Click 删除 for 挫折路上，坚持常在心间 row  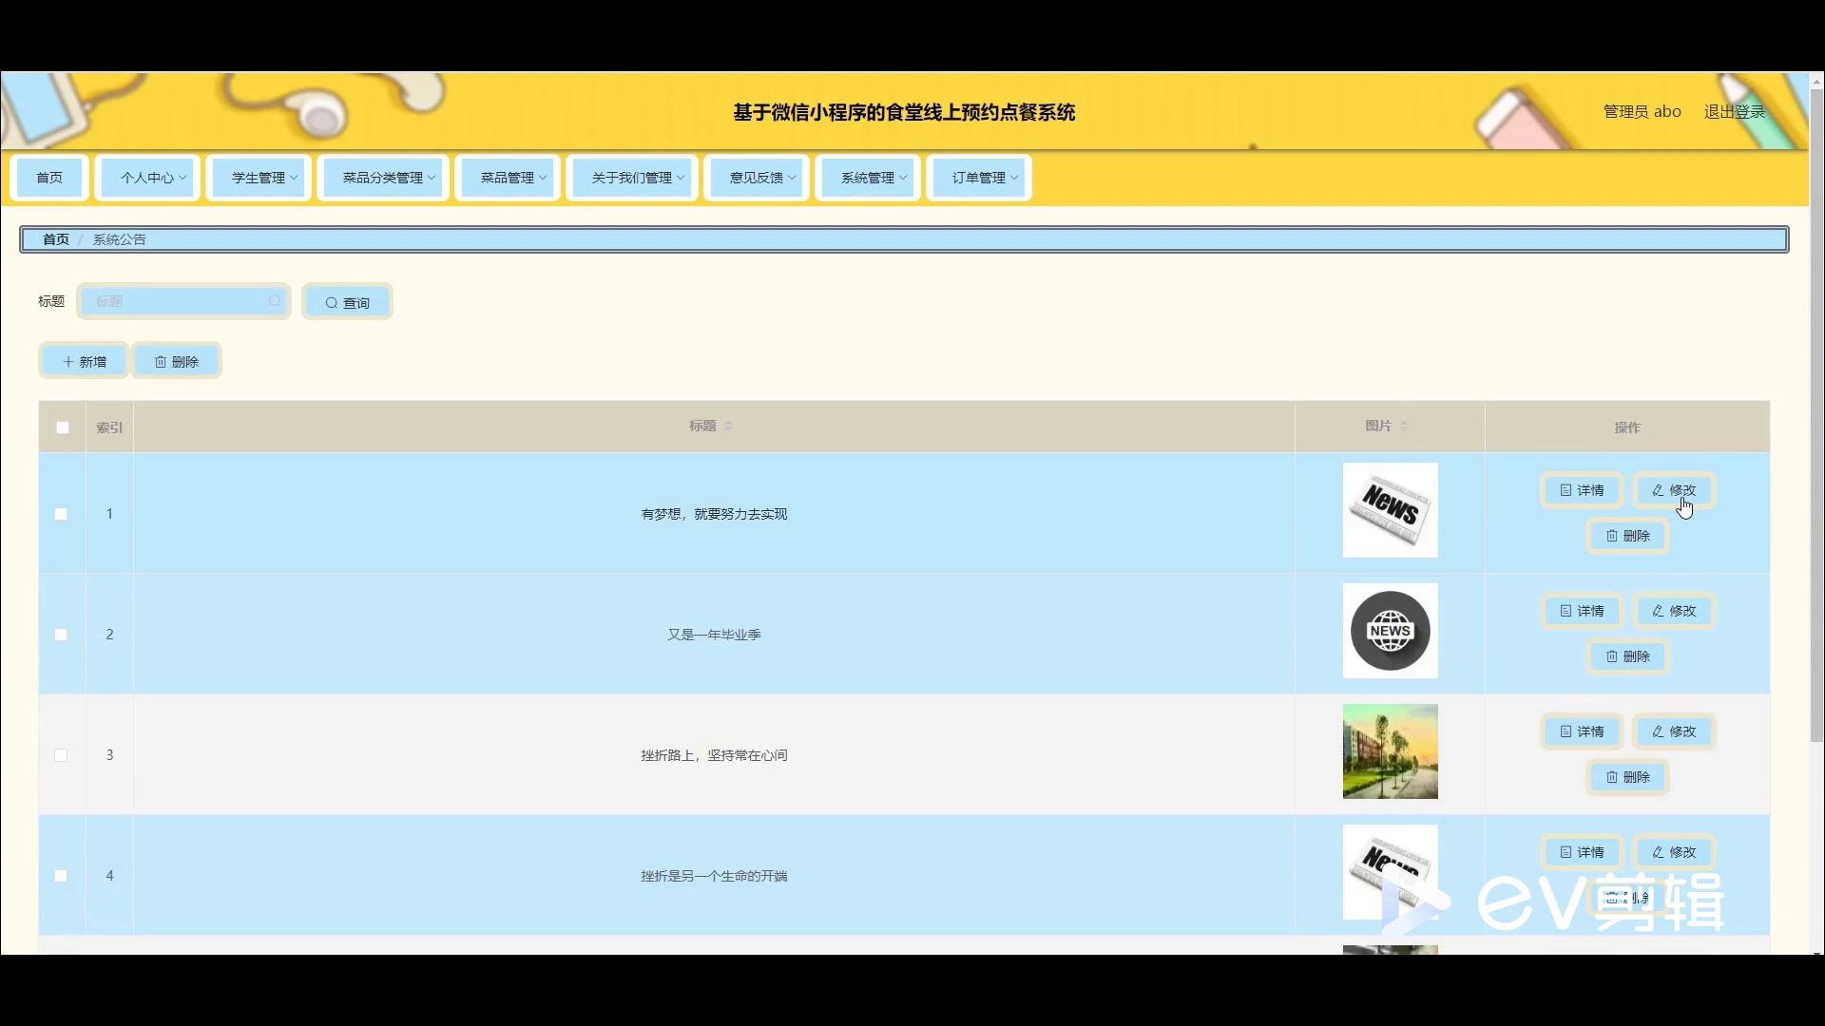pos(1627,777)
